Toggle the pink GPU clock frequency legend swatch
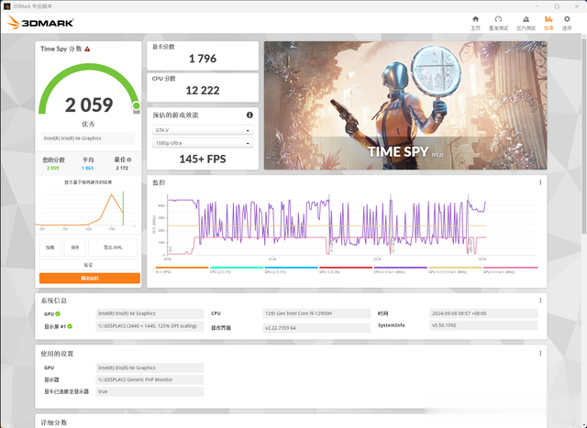 [x=510, y=268]
